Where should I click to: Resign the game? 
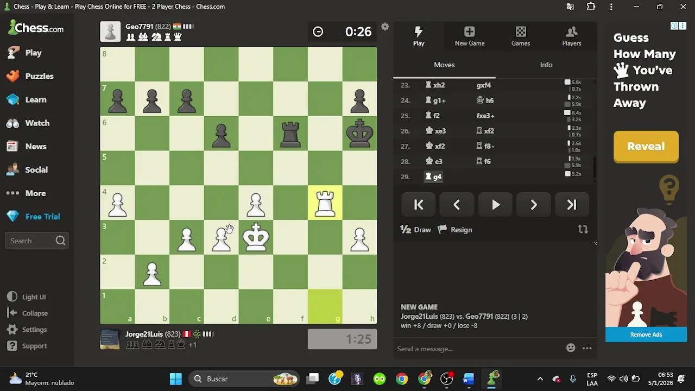455,230
